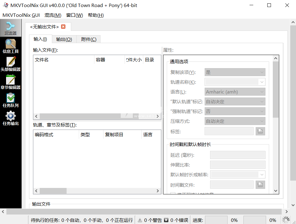This screenshot has height=224, width=296.
Task: Open the 帮助(H) menu
Action: click(x=96, y=15)
